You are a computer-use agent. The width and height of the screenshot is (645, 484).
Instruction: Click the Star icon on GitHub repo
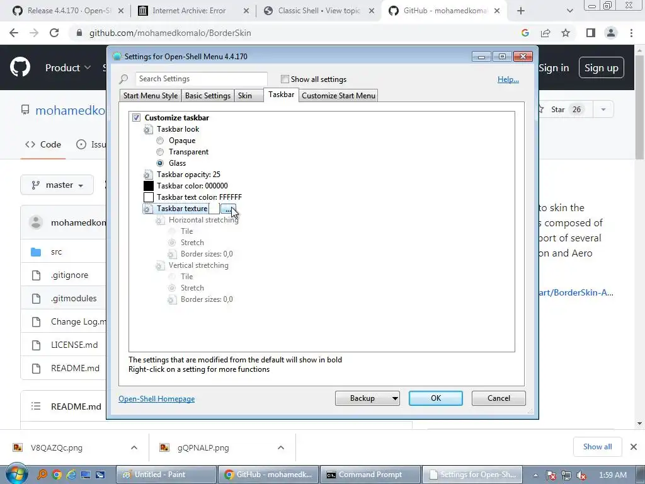click(x=541, y=110)
